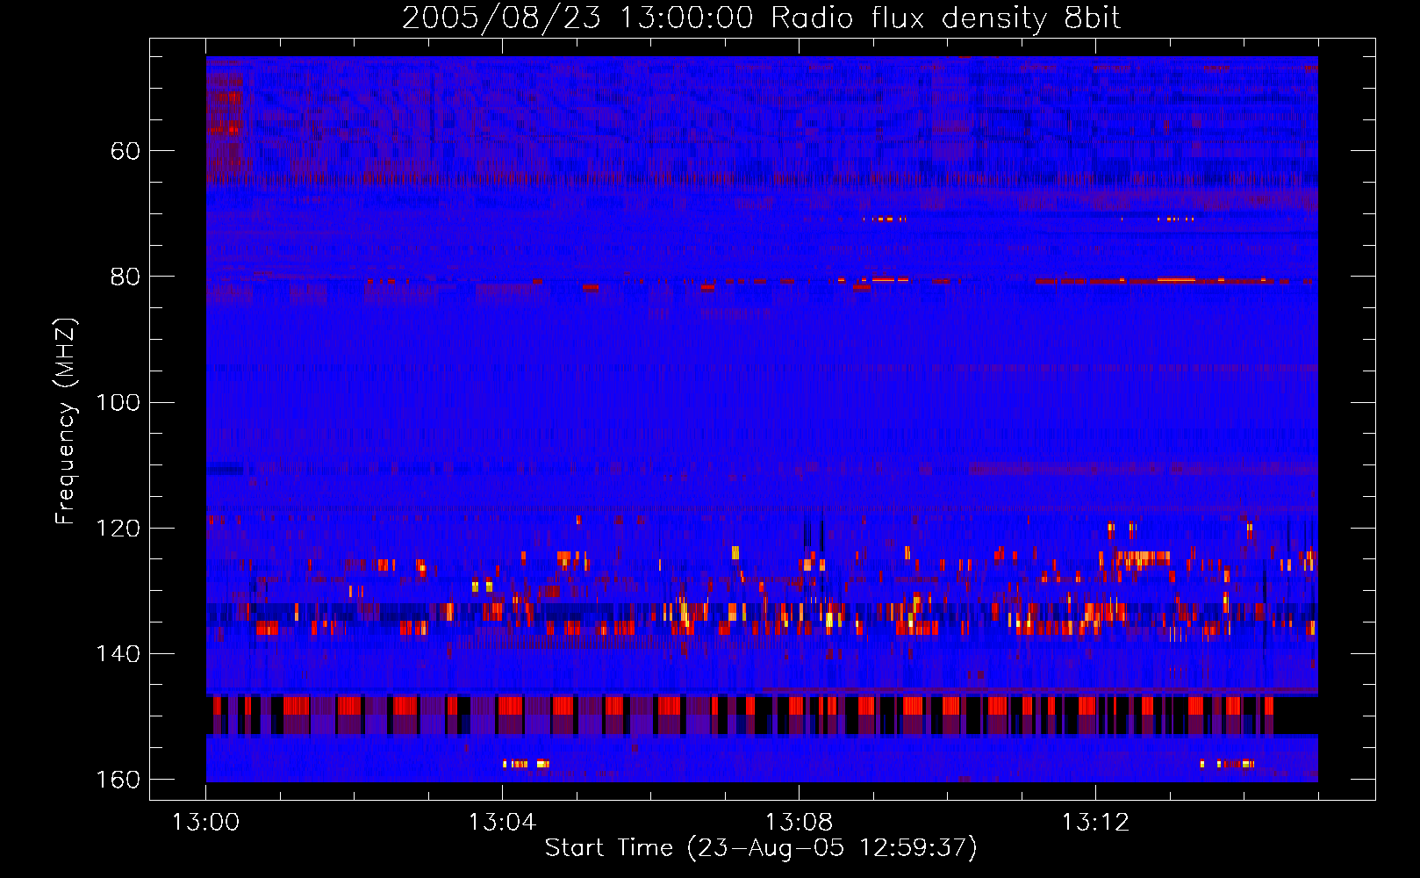The image size is (1420, 878).
Task: Click the 13:08 time tick label
Action: pos(799,823)
